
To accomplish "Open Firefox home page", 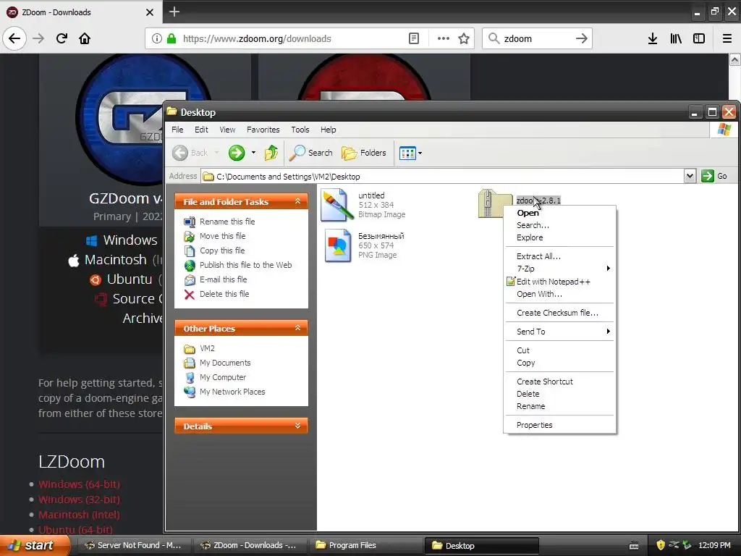I will 85,38.
